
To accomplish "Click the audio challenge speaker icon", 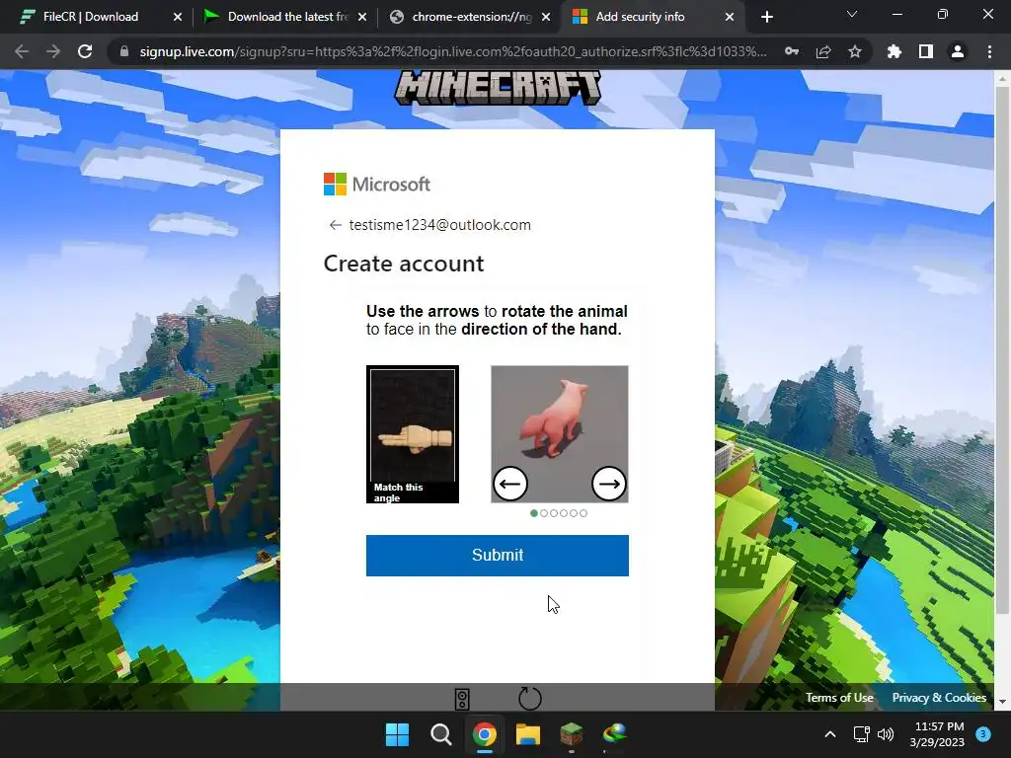I will (x=462, y=699).
